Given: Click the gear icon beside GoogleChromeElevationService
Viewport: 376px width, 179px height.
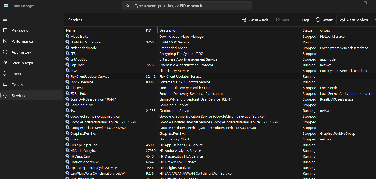Looking at the screenshot, I should [68, 116].
